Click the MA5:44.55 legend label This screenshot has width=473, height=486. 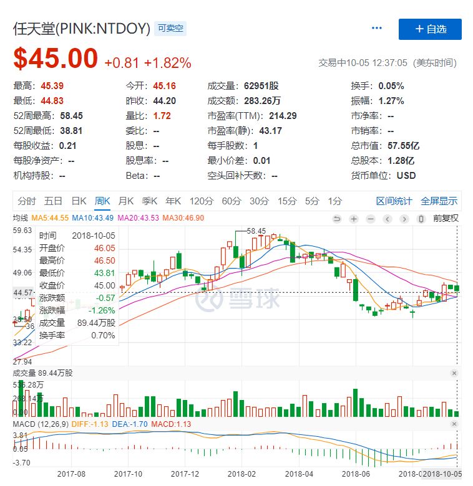pyautogui.click(x=50, y=218)
